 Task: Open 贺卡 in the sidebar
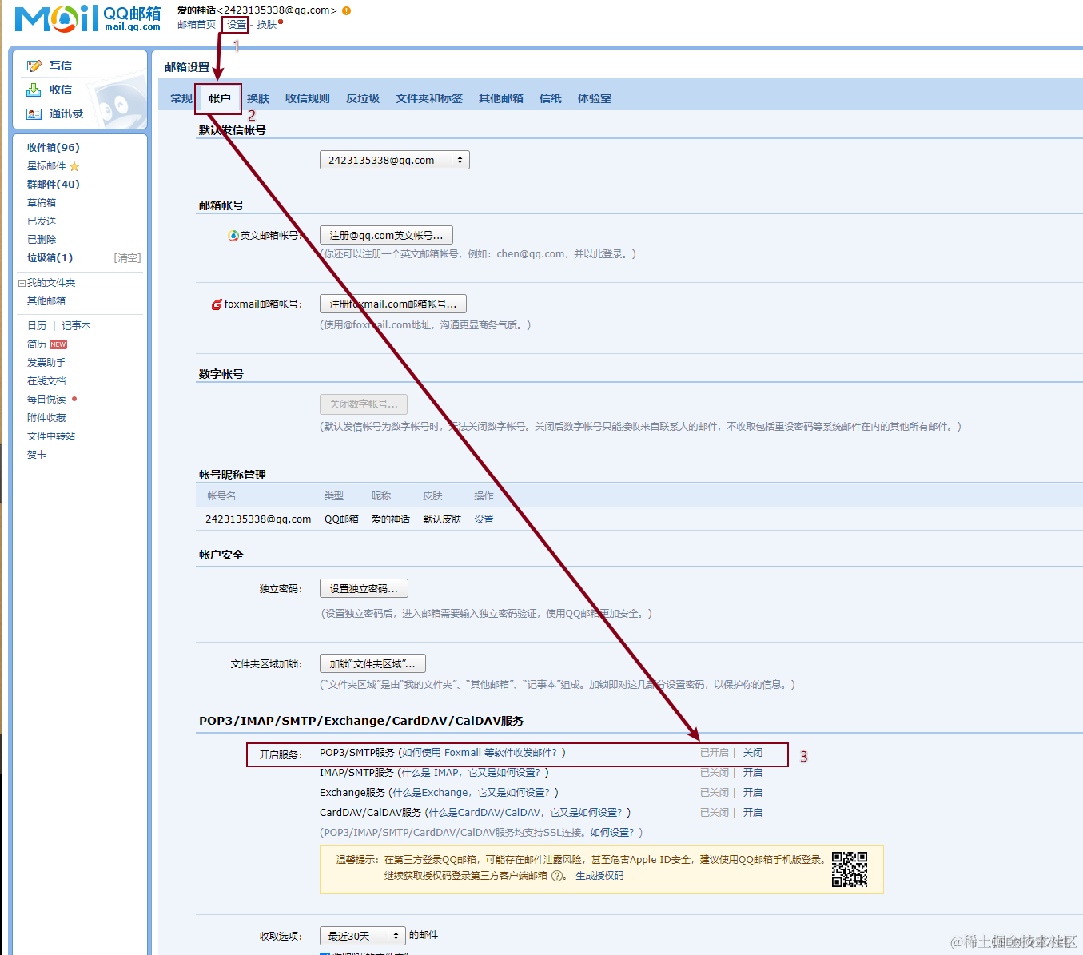[x=37, y=455]
